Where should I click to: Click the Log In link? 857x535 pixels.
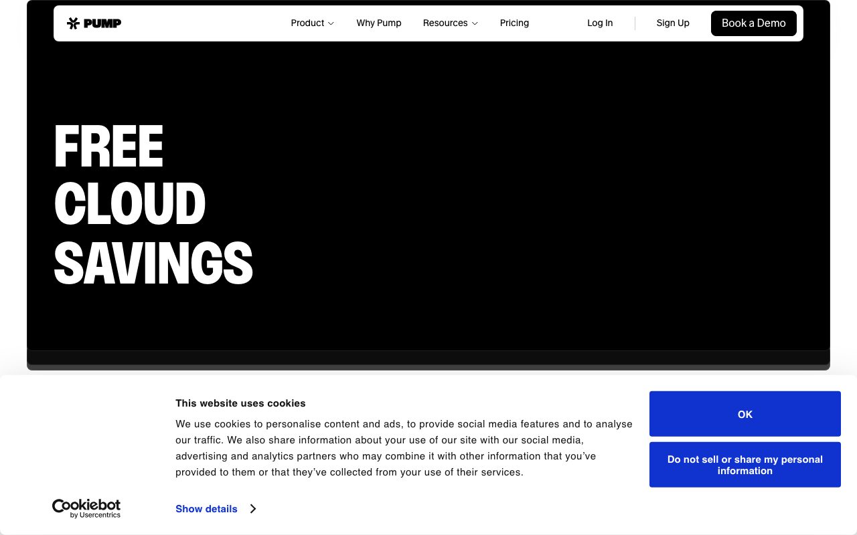[600, 23]
